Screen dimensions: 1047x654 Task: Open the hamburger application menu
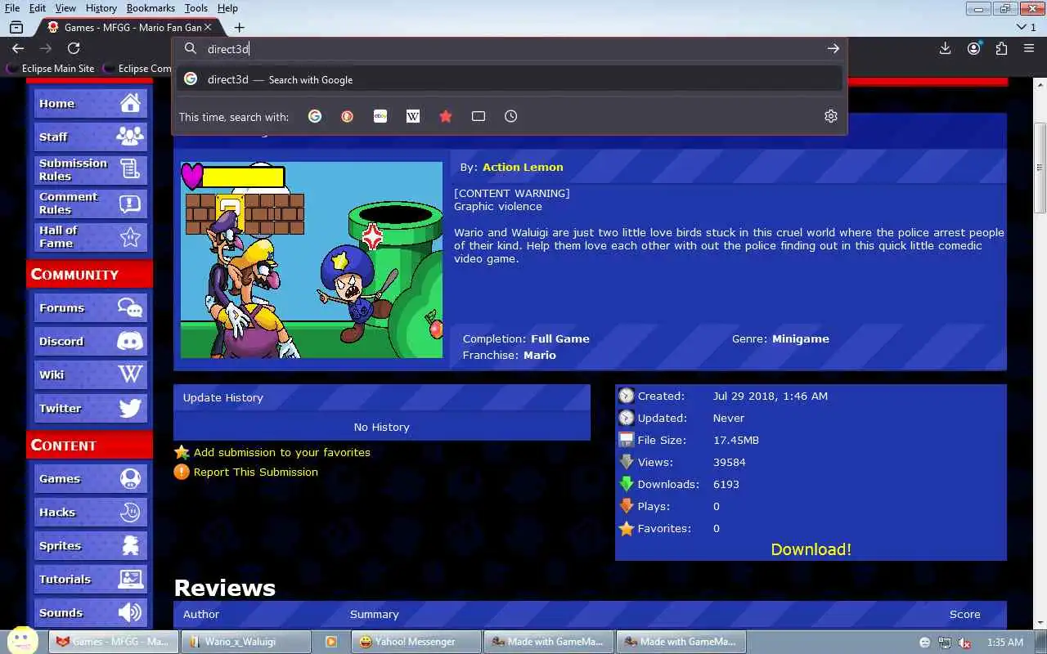[1029, 49]
